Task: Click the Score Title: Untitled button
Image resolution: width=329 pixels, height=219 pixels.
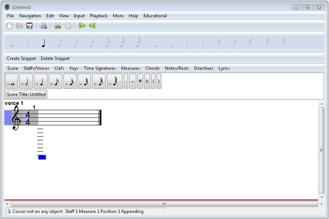Action: coord(26,95)
